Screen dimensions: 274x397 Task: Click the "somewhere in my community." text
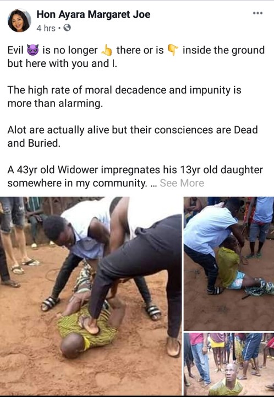click(77, 183)
